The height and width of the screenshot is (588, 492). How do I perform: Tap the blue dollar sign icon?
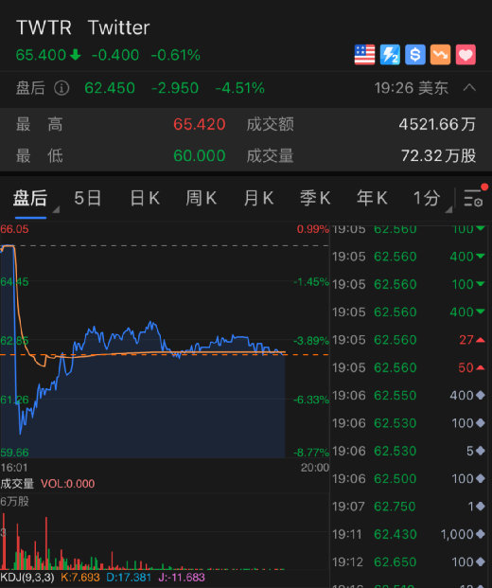[x=415, y=55]
